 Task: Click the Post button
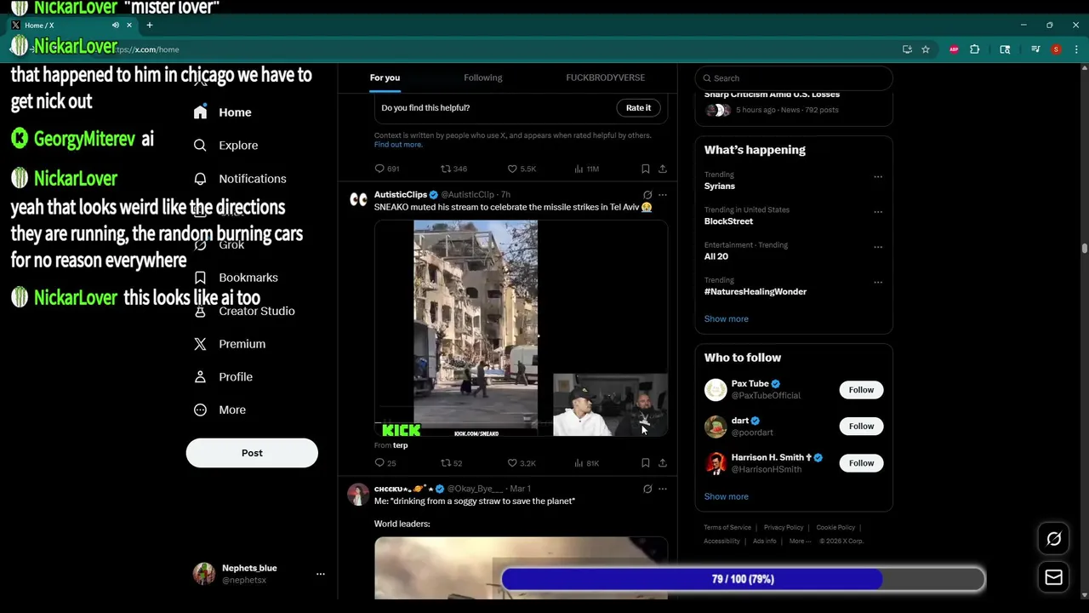coord(252,453)
